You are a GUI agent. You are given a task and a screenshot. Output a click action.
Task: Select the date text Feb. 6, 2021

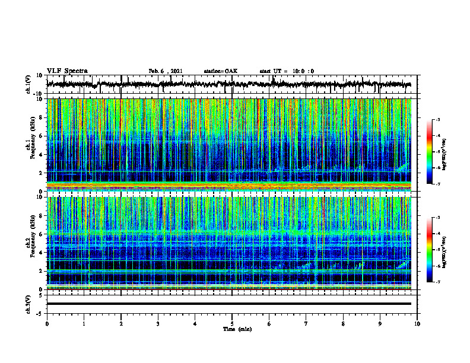coord(166,71)
